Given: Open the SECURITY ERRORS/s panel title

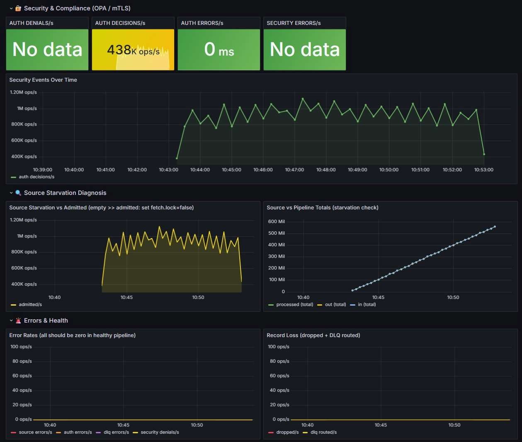Looking at the screenshot, I should pos(294,23).
